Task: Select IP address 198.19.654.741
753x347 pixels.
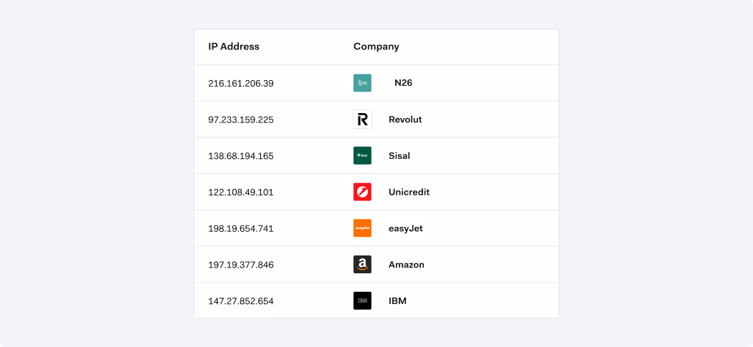Action: [x=241, y=229]
